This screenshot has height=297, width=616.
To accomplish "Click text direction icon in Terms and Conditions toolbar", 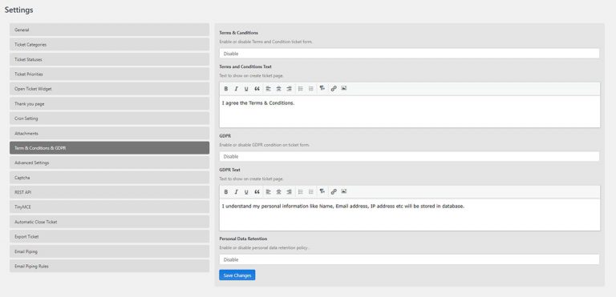I will coord(322,89).
